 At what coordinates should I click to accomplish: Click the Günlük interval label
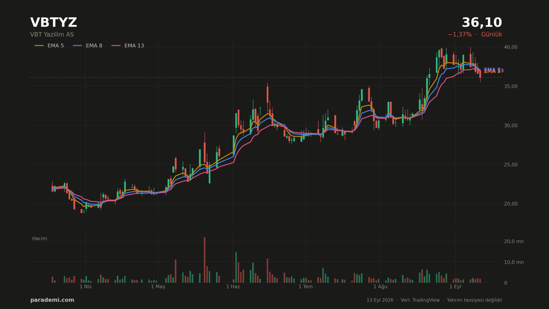pyautogui.click(x=491, y=35)
